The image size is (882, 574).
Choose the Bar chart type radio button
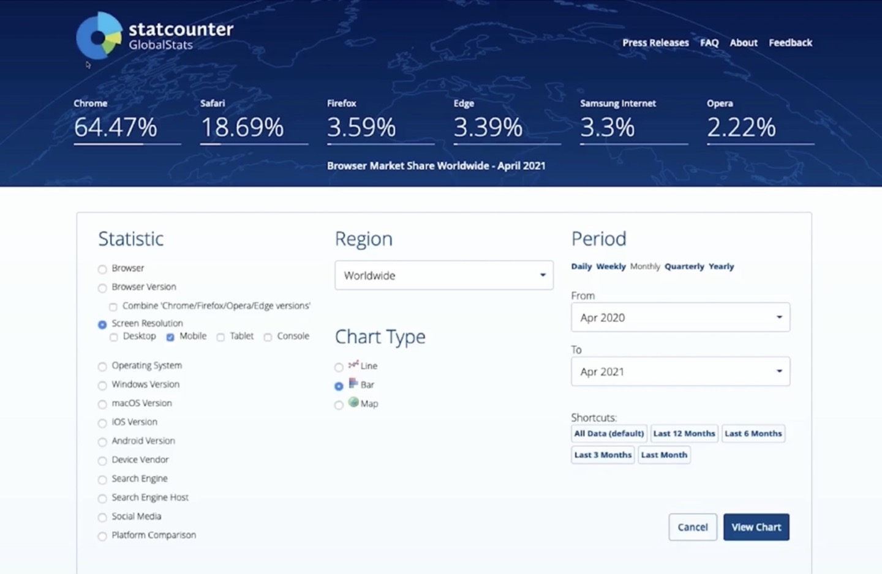click(x=339, y=386)
